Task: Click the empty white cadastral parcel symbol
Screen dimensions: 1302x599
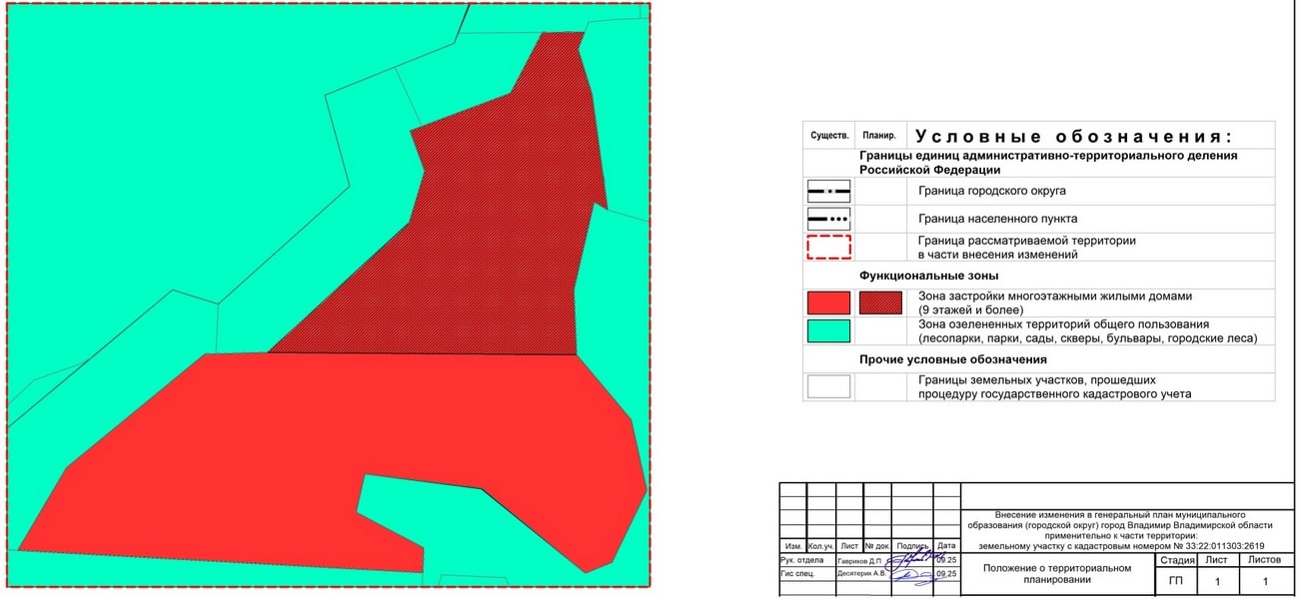Action: click(828, 386)
